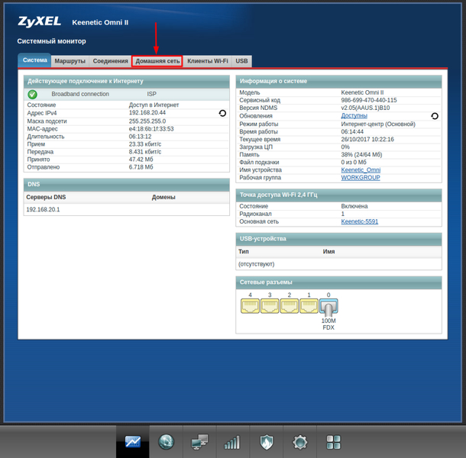The height and width of the screenshot is (458, 466).
Task: Click the 100M FDX port speed label
Action: (x=328, y=324)
